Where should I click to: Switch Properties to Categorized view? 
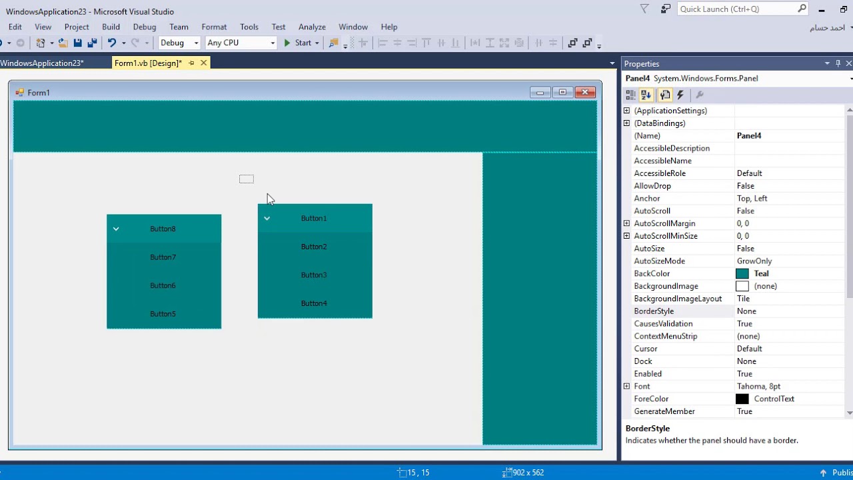click(x=630, y=95)
